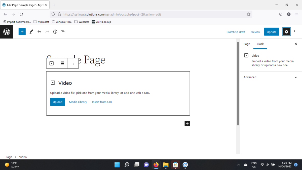Screen dimensions: 302x170
Task: Open the block's More options menu
Action: coord(73,63)
